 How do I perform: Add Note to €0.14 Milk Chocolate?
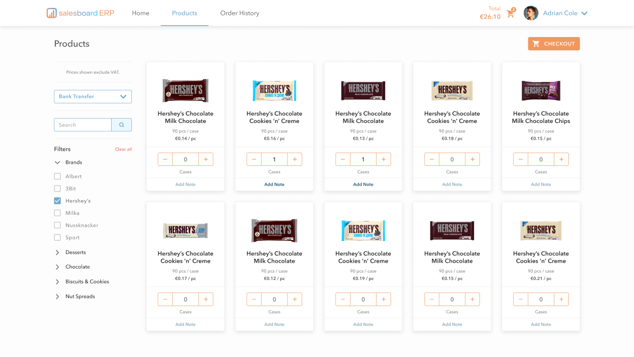pos(186,185)
